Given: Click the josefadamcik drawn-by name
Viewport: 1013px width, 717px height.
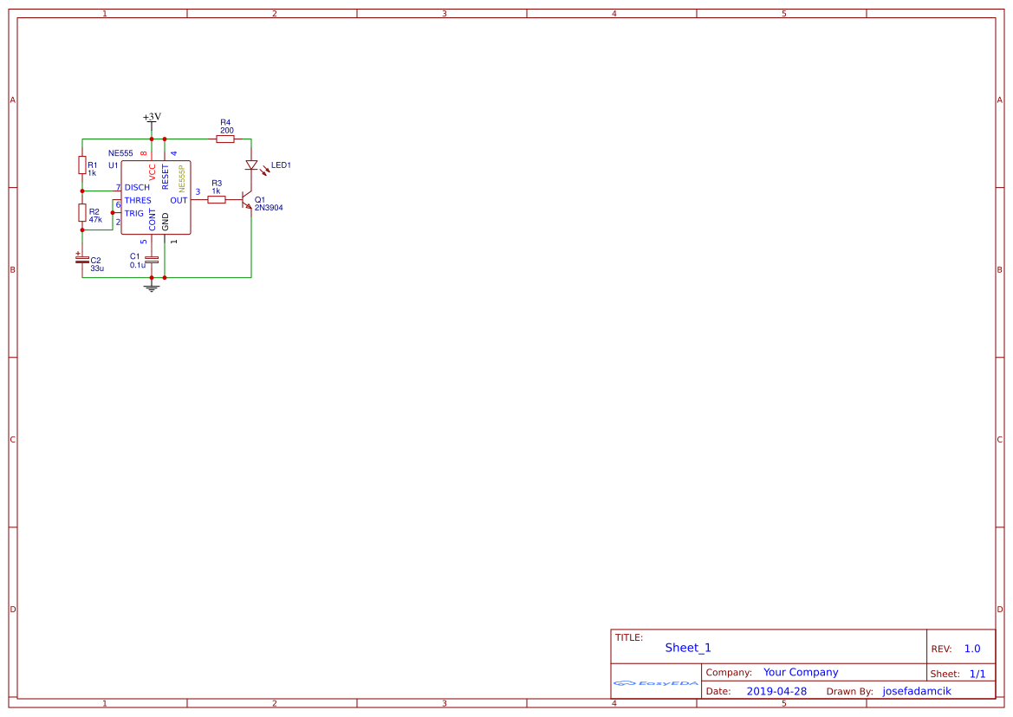Looking at the screenshot, I should (917, 691).
